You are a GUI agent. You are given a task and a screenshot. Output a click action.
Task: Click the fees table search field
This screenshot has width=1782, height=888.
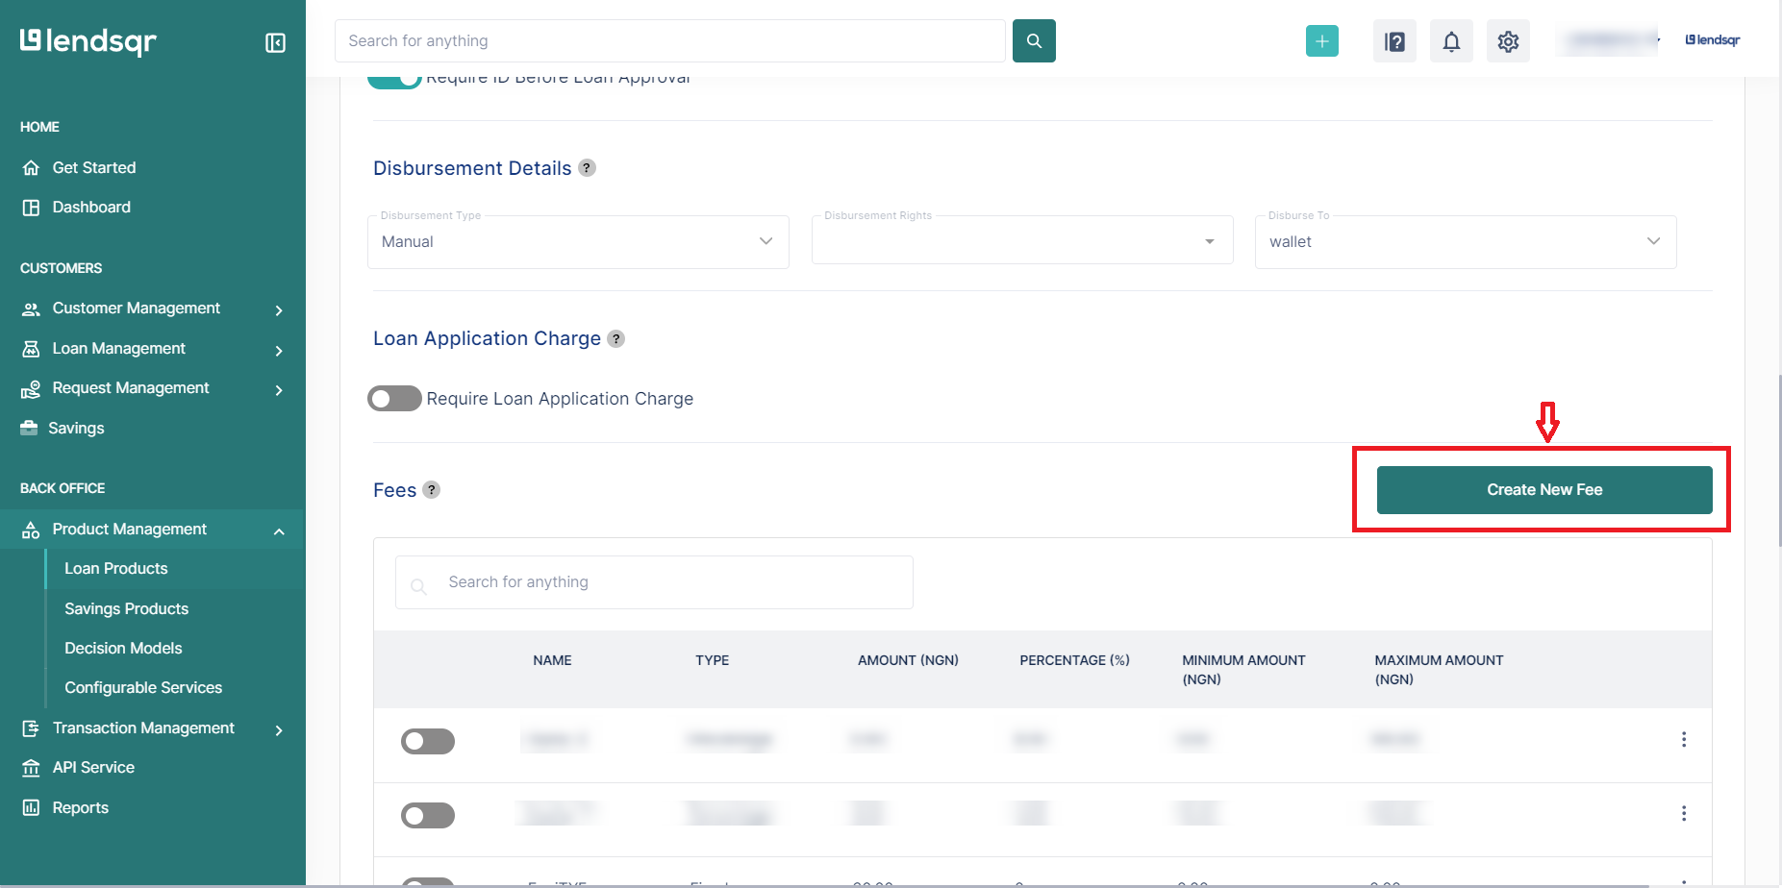click(654, 582)
